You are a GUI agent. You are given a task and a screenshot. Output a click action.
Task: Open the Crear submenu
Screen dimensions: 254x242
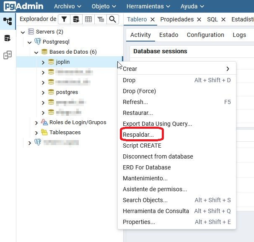(176, 69)
